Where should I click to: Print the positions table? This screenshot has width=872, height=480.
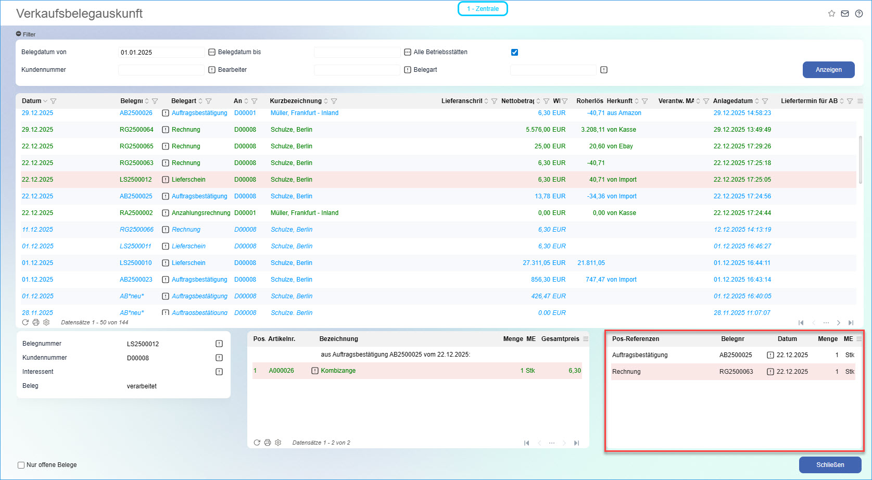(268, 443)
